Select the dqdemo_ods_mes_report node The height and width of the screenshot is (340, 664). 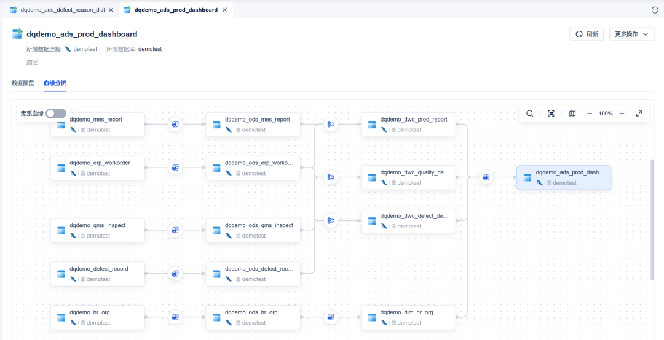pyautogui.click(x=253, y=125)
